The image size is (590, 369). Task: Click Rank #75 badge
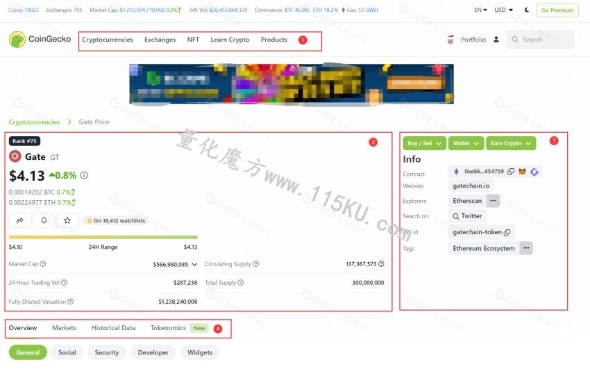(x=24, y=141)
